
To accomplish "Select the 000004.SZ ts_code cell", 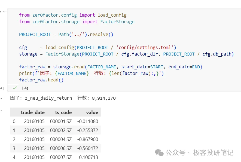I will (x=61, y=139).
